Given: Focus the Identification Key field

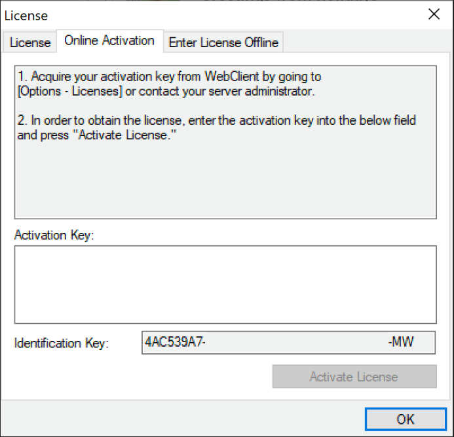Looking at the screenshot, I should pos(288,342).
